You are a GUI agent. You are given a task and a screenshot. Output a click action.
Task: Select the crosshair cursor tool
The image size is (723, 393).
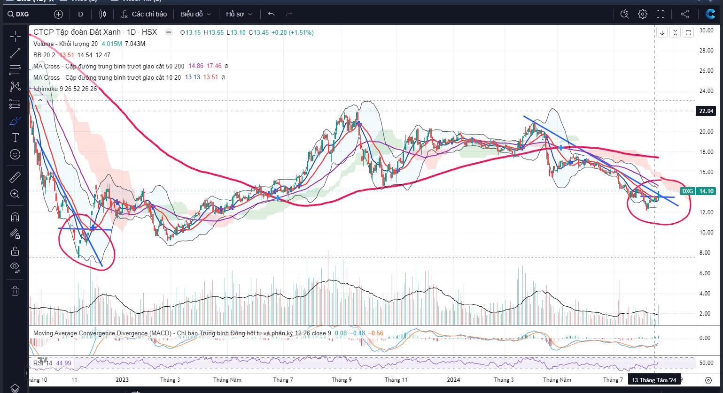pyautogui.click(x=15, y=36)
